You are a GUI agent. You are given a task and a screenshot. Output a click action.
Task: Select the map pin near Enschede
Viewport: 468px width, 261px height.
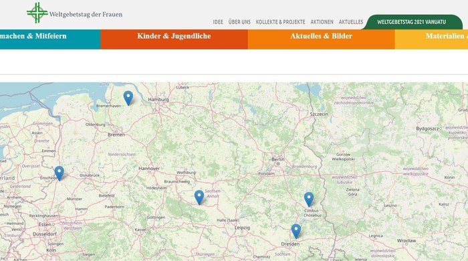[59, 173]
